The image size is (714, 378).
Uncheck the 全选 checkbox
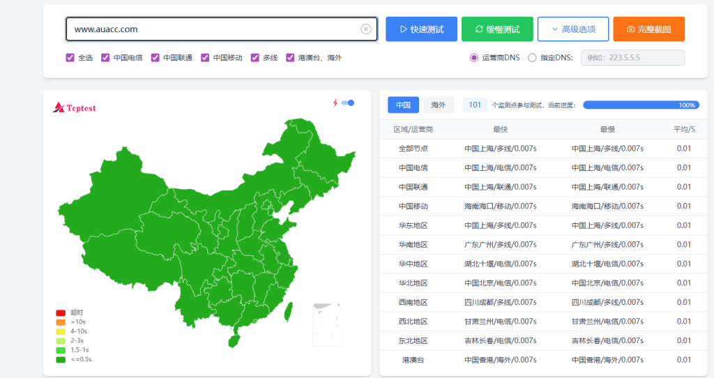[70, 57]
